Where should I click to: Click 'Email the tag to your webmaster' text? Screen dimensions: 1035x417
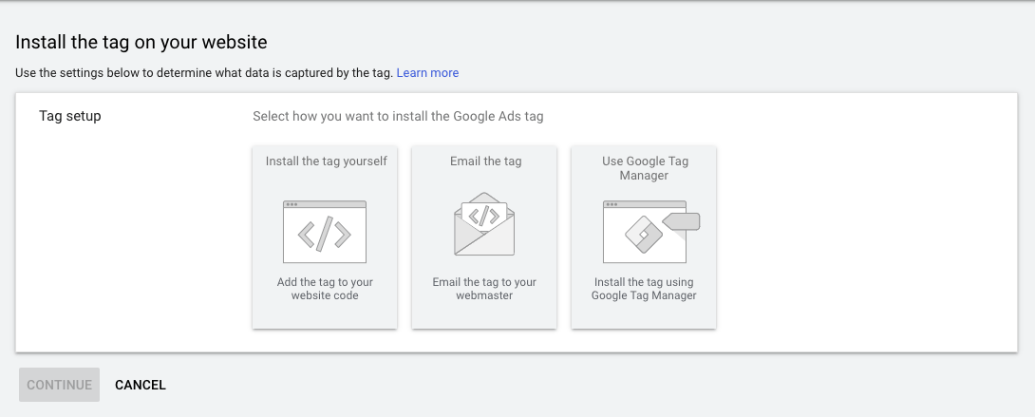(x=484, y=289)
